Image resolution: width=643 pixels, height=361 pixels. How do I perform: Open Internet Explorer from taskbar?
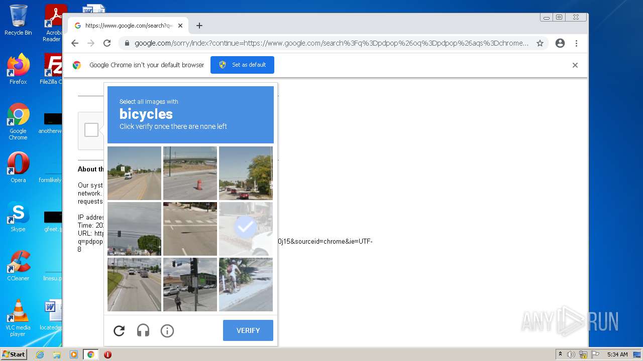40,354
